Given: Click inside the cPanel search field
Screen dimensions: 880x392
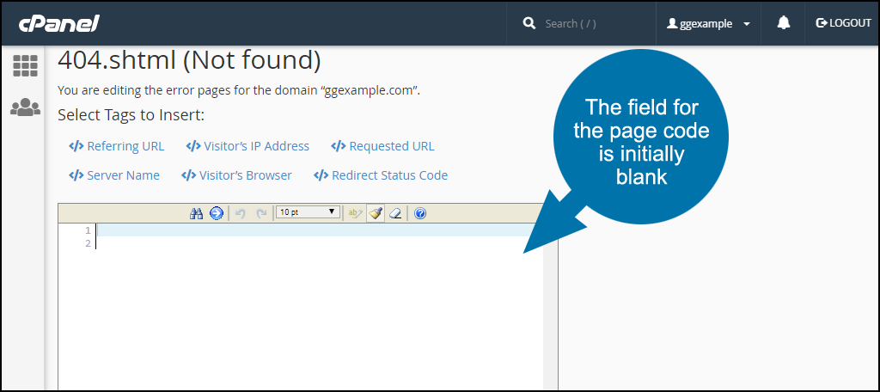Looking at the screenshot, I should point(593,24).
